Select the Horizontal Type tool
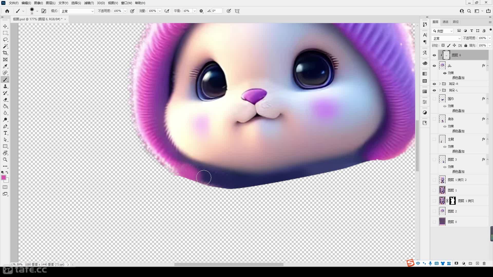This screenshot has width=493, height=277. click(x=5, y=133)
